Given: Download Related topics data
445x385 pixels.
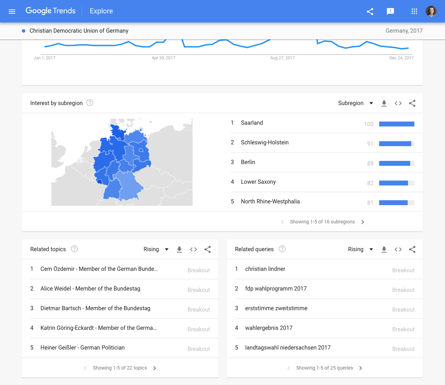Looking at the screenshot, I should (179, 249).
